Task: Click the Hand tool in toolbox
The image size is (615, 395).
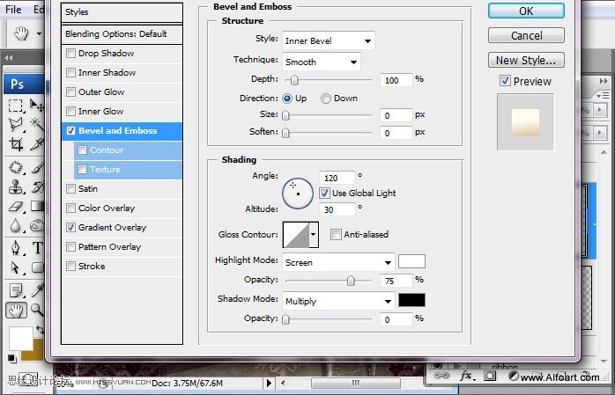Action: point(16,309)
